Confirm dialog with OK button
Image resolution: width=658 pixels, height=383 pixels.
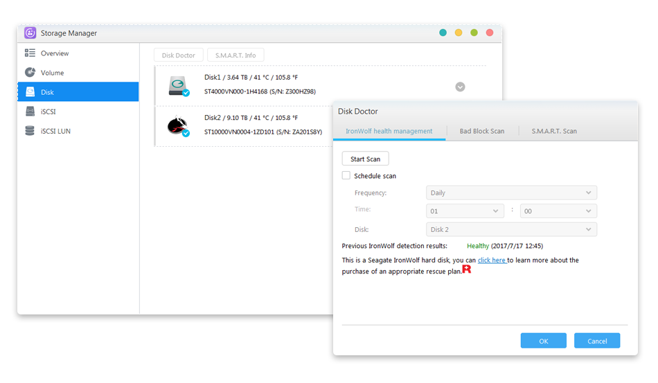[544, 341]
